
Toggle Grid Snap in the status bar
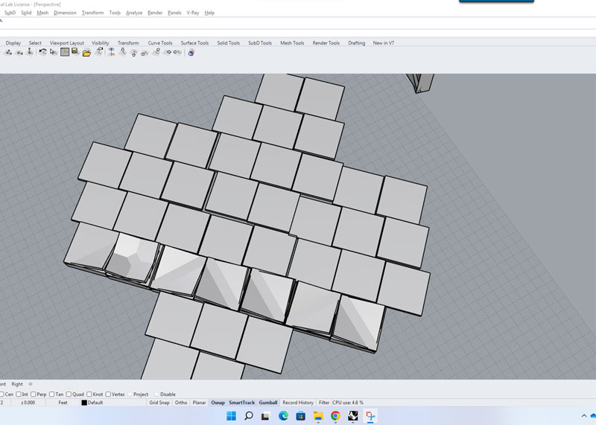tap(159, 403)
